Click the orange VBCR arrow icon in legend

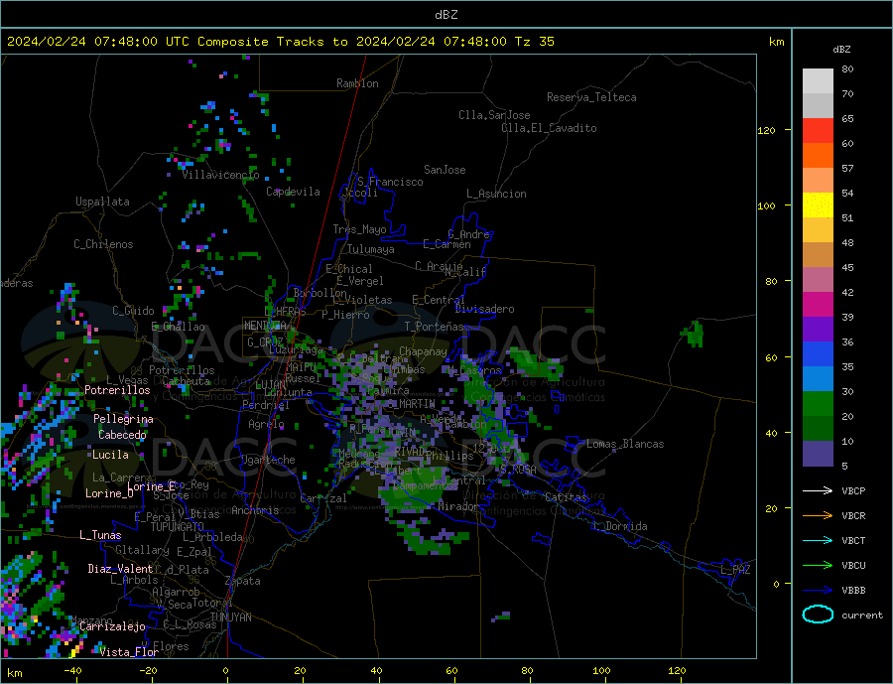pos(818,515)
